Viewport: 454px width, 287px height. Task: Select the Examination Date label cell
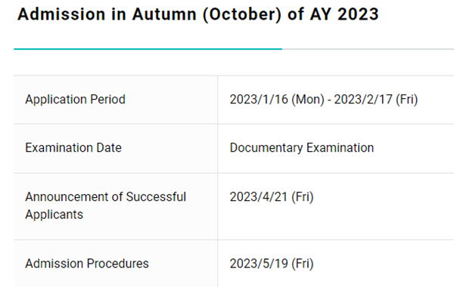click(x=116, y=149)
